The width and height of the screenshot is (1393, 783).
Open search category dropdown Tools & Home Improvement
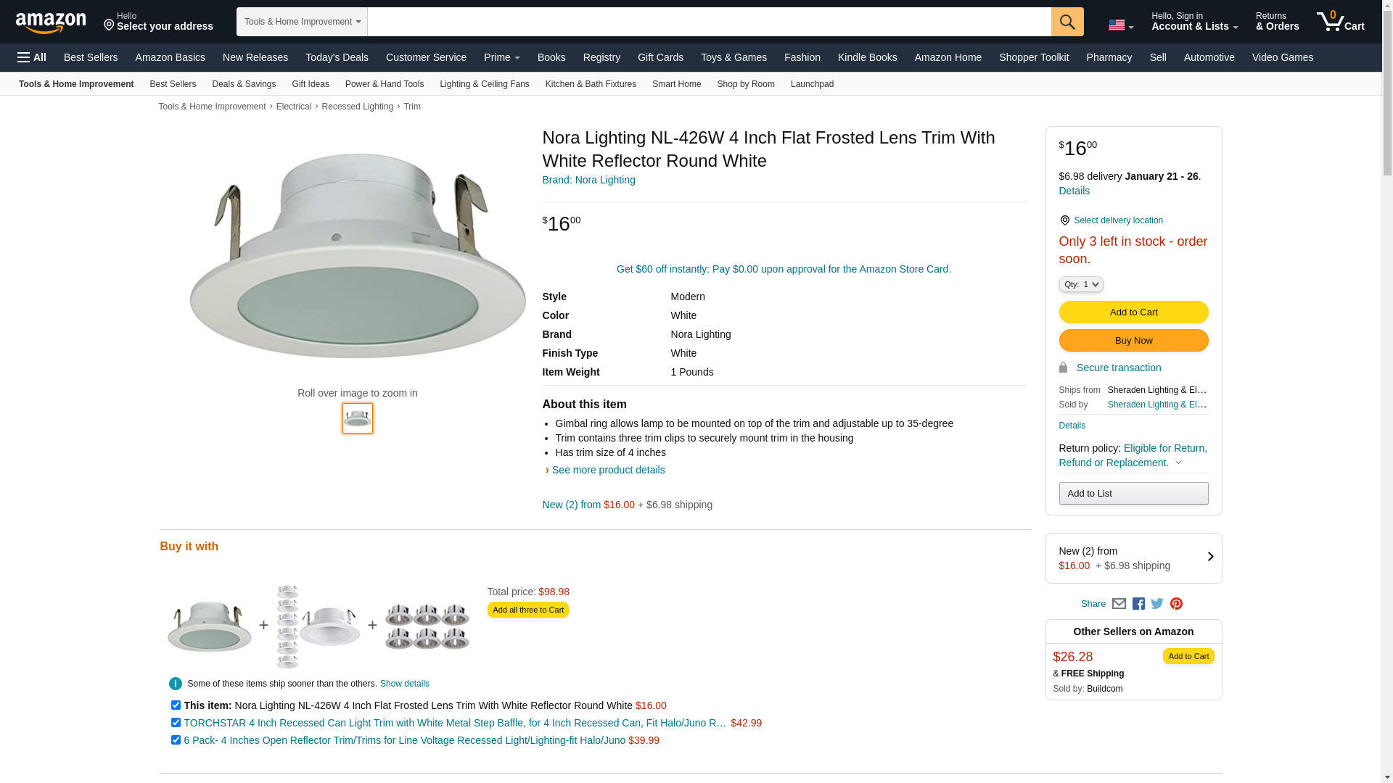[302, 22]
